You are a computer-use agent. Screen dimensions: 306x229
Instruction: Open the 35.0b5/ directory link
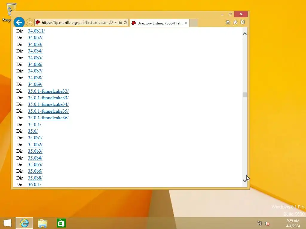(35, 165)
